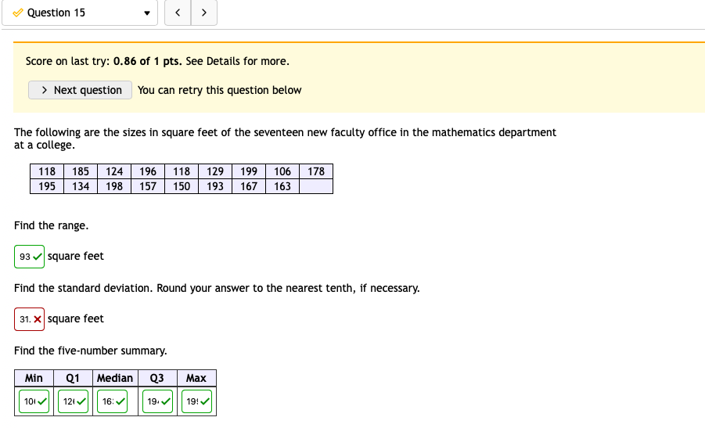Screen dimensions: 705x428
Task: Click the Next question button
Action: pyautogui.click(x=80, y=90)
